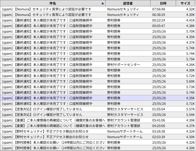Click sender Nomuraサポートチーム in 03:26:38 row

pyautogui.click(x=125, y=131)
